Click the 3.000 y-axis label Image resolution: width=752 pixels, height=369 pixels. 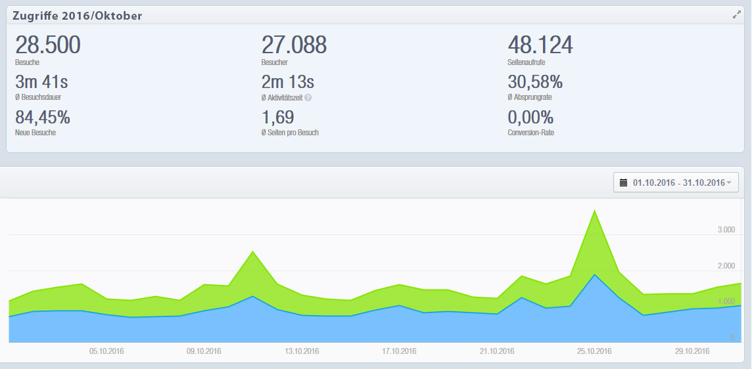726,230
